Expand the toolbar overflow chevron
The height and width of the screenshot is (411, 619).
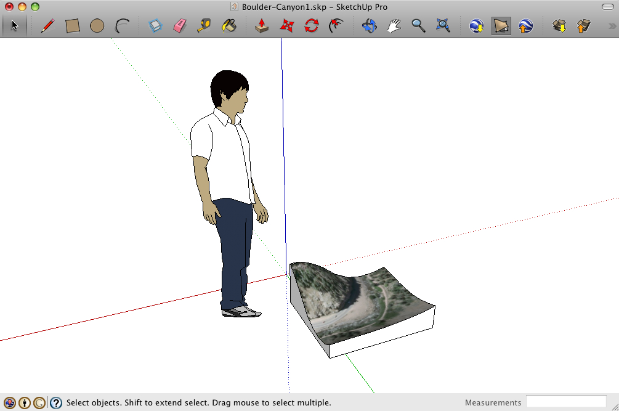612,26
